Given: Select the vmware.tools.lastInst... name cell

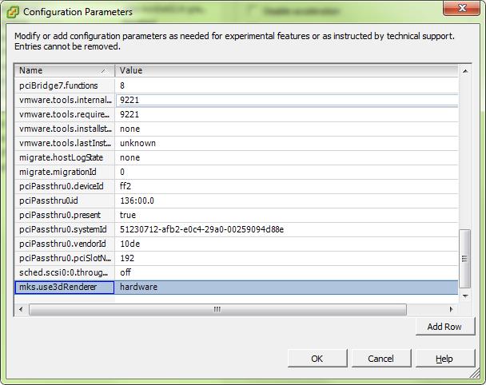Looking at the screenshot, I should [65, 143].
